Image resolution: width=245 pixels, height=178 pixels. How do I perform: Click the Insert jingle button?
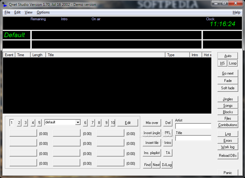152,133
